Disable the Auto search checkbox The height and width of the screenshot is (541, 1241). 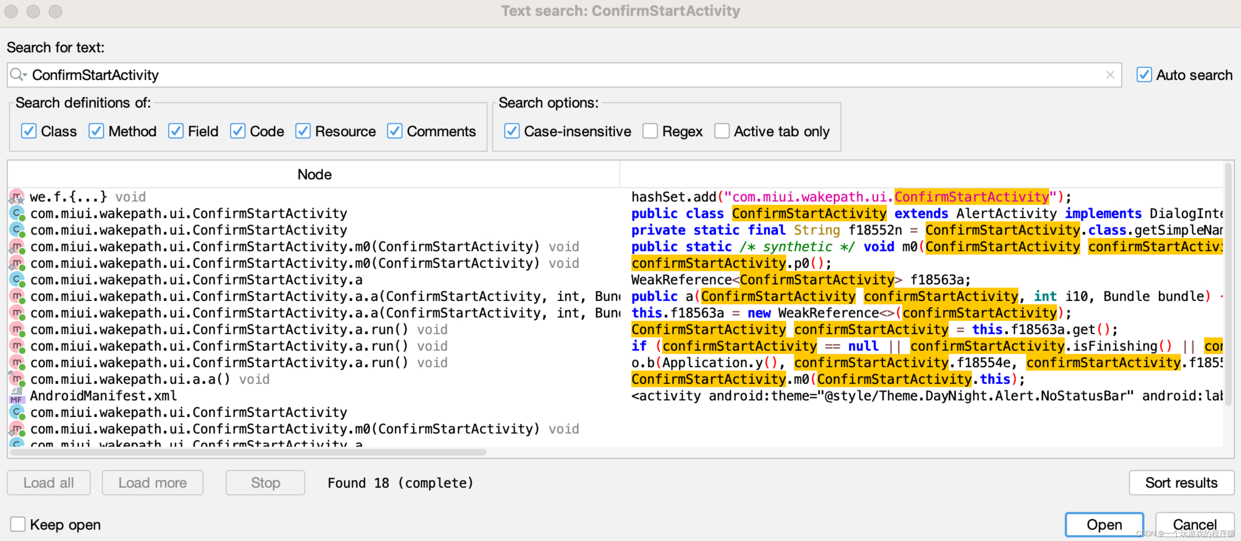pos(1144,74)
